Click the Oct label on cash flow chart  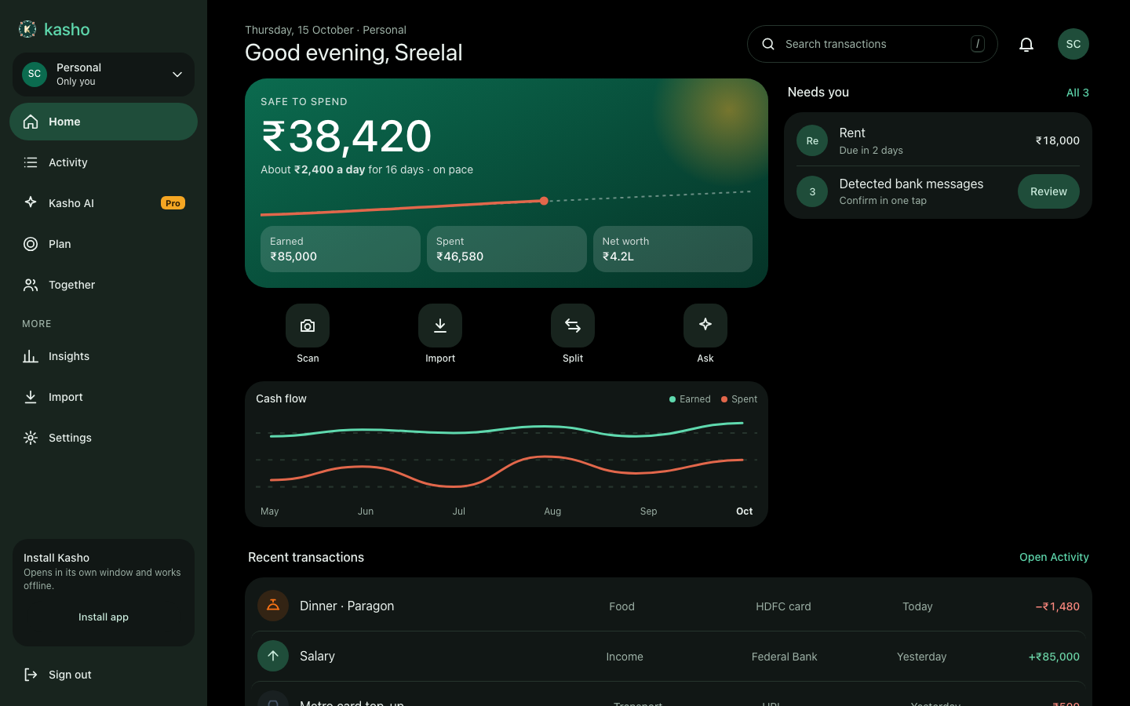pos(744,511)
